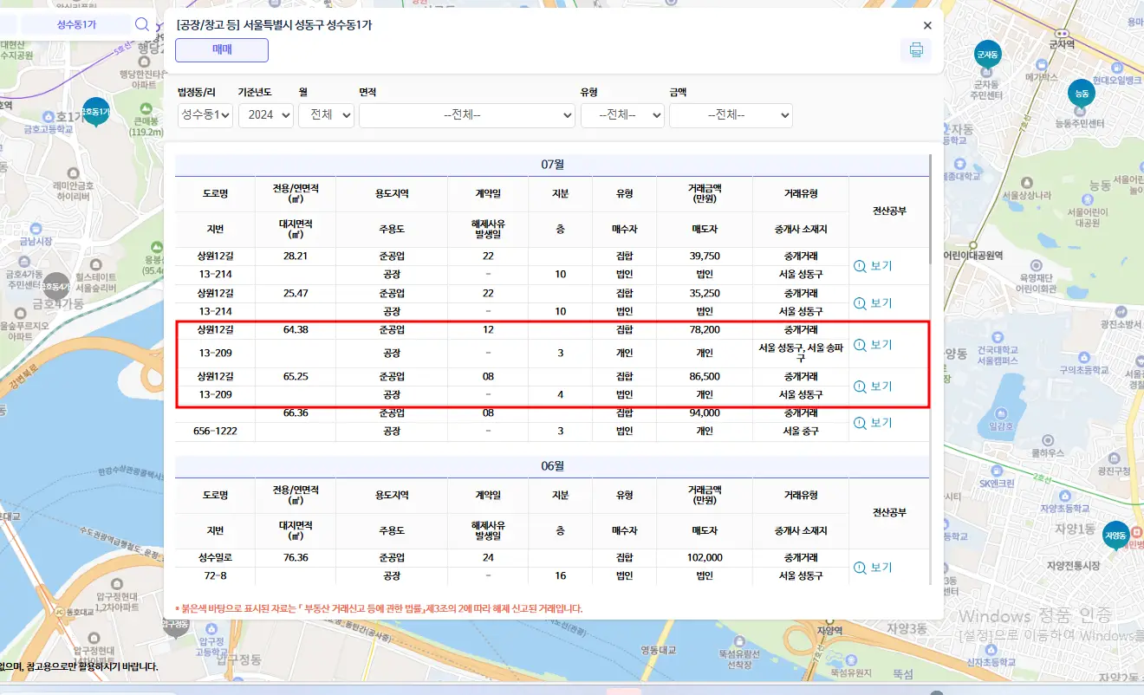
Task: Click the 서울 중구 broker location cell
Action: click(801, 431)
